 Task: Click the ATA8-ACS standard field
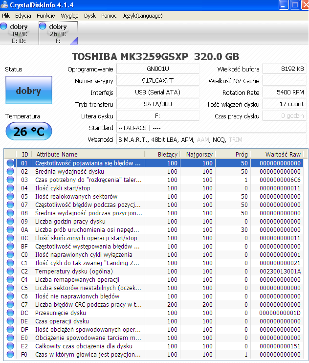[211, 128]
